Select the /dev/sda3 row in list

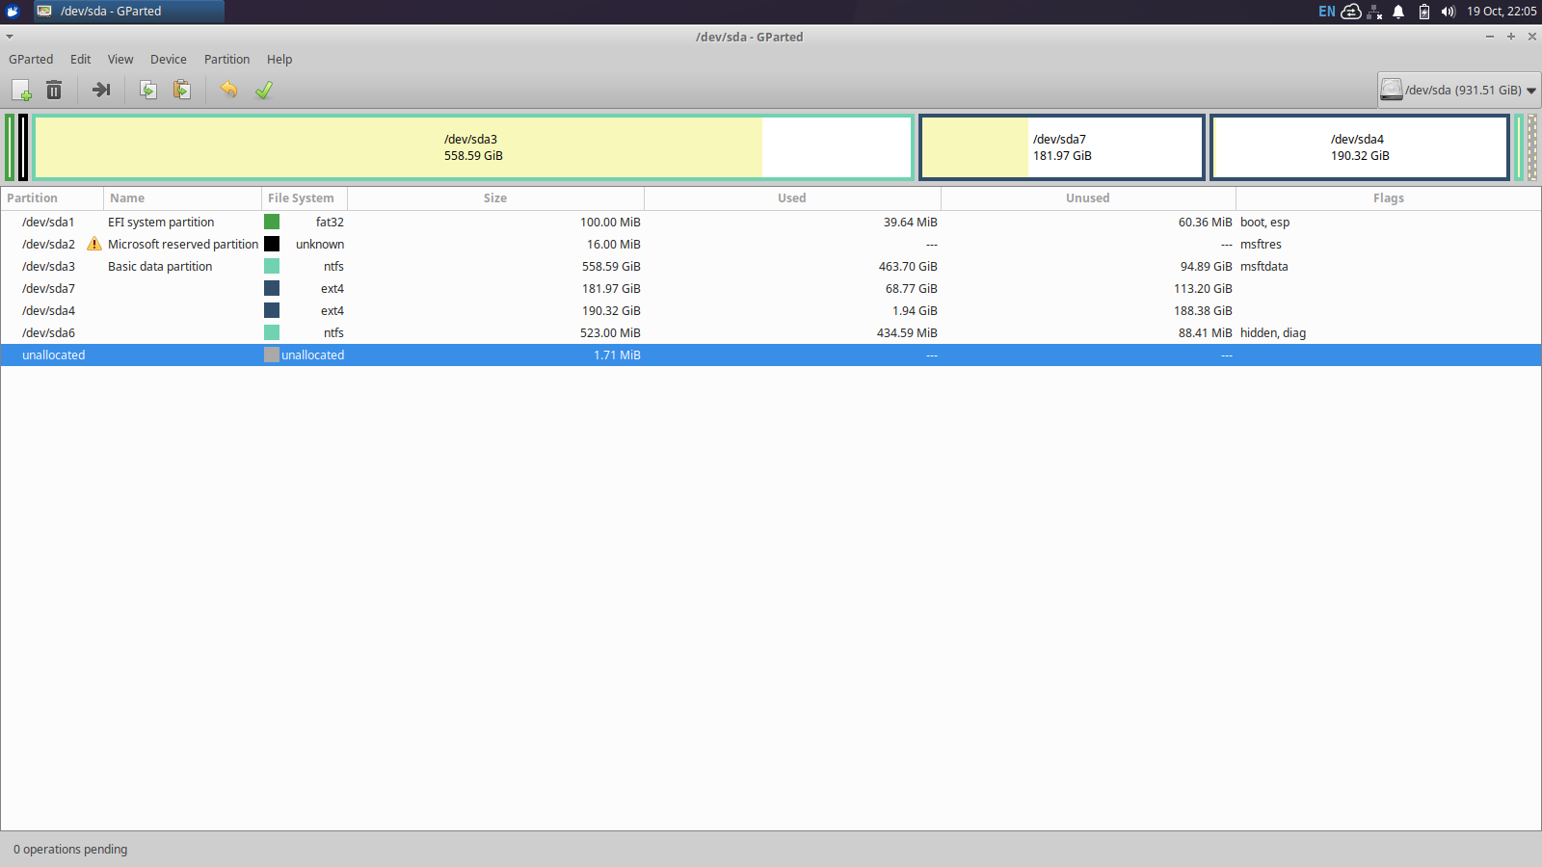coord(771,266)
